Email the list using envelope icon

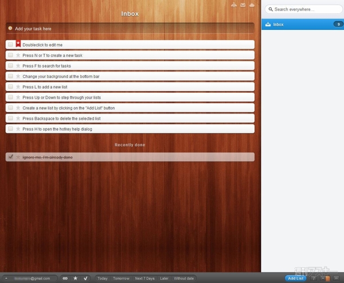pos(243,5)
